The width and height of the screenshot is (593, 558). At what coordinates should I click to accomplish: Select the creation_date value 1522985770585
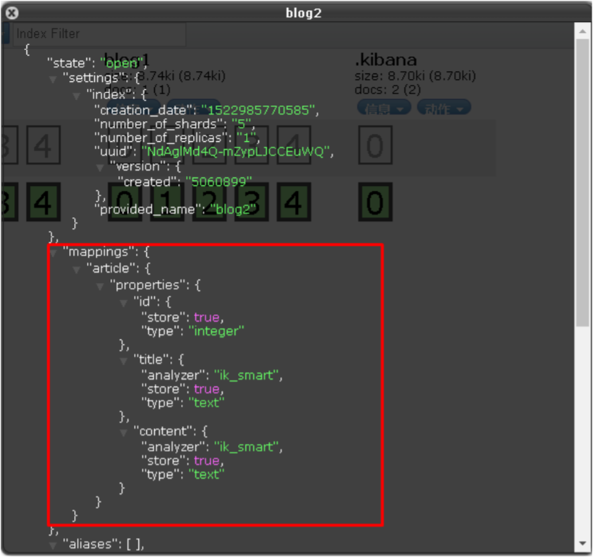click(x=258, y=110)
